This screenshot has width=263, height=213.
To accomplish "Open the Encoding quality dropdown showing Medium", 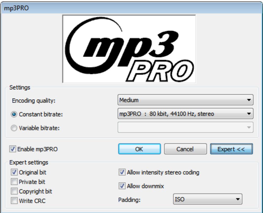I will 185,100.
